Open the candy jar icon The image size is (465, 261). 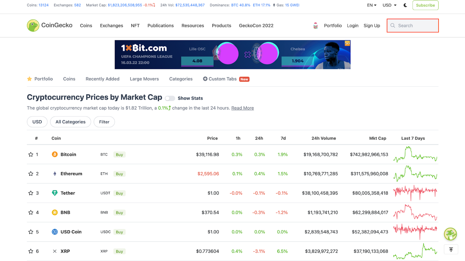pyautogui.click(x=315, y=26)
